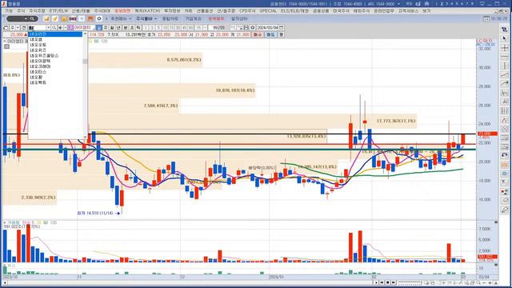Click the 매수 buy button

(258, 34)
